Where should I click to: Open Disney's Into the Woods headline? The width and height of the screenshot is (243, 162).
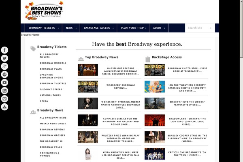point(188,103)
